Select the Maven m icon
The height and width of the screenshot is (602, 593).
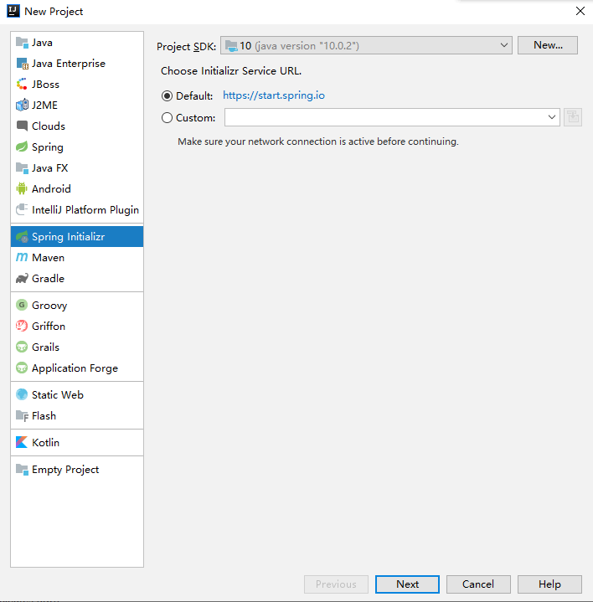point(22,257)
